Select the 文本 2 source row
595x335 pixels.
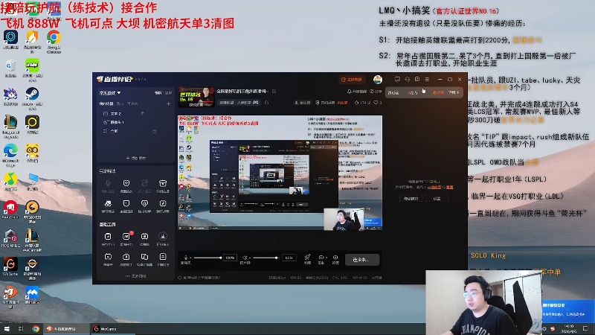tap(135, 114)
